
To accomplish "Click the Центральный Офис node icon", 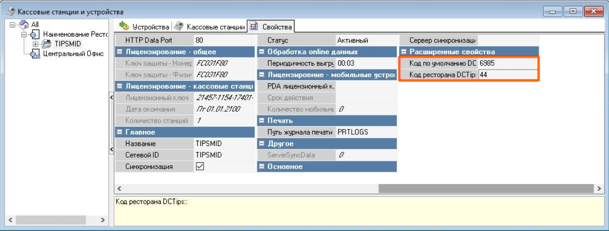I will tap(35, 54).
